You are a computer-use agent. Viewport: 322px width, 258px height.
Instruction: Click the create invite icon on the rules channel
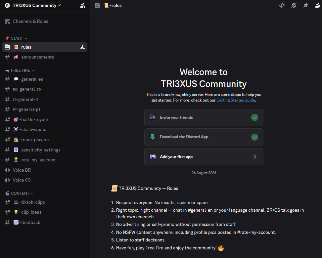pos(82,47)
